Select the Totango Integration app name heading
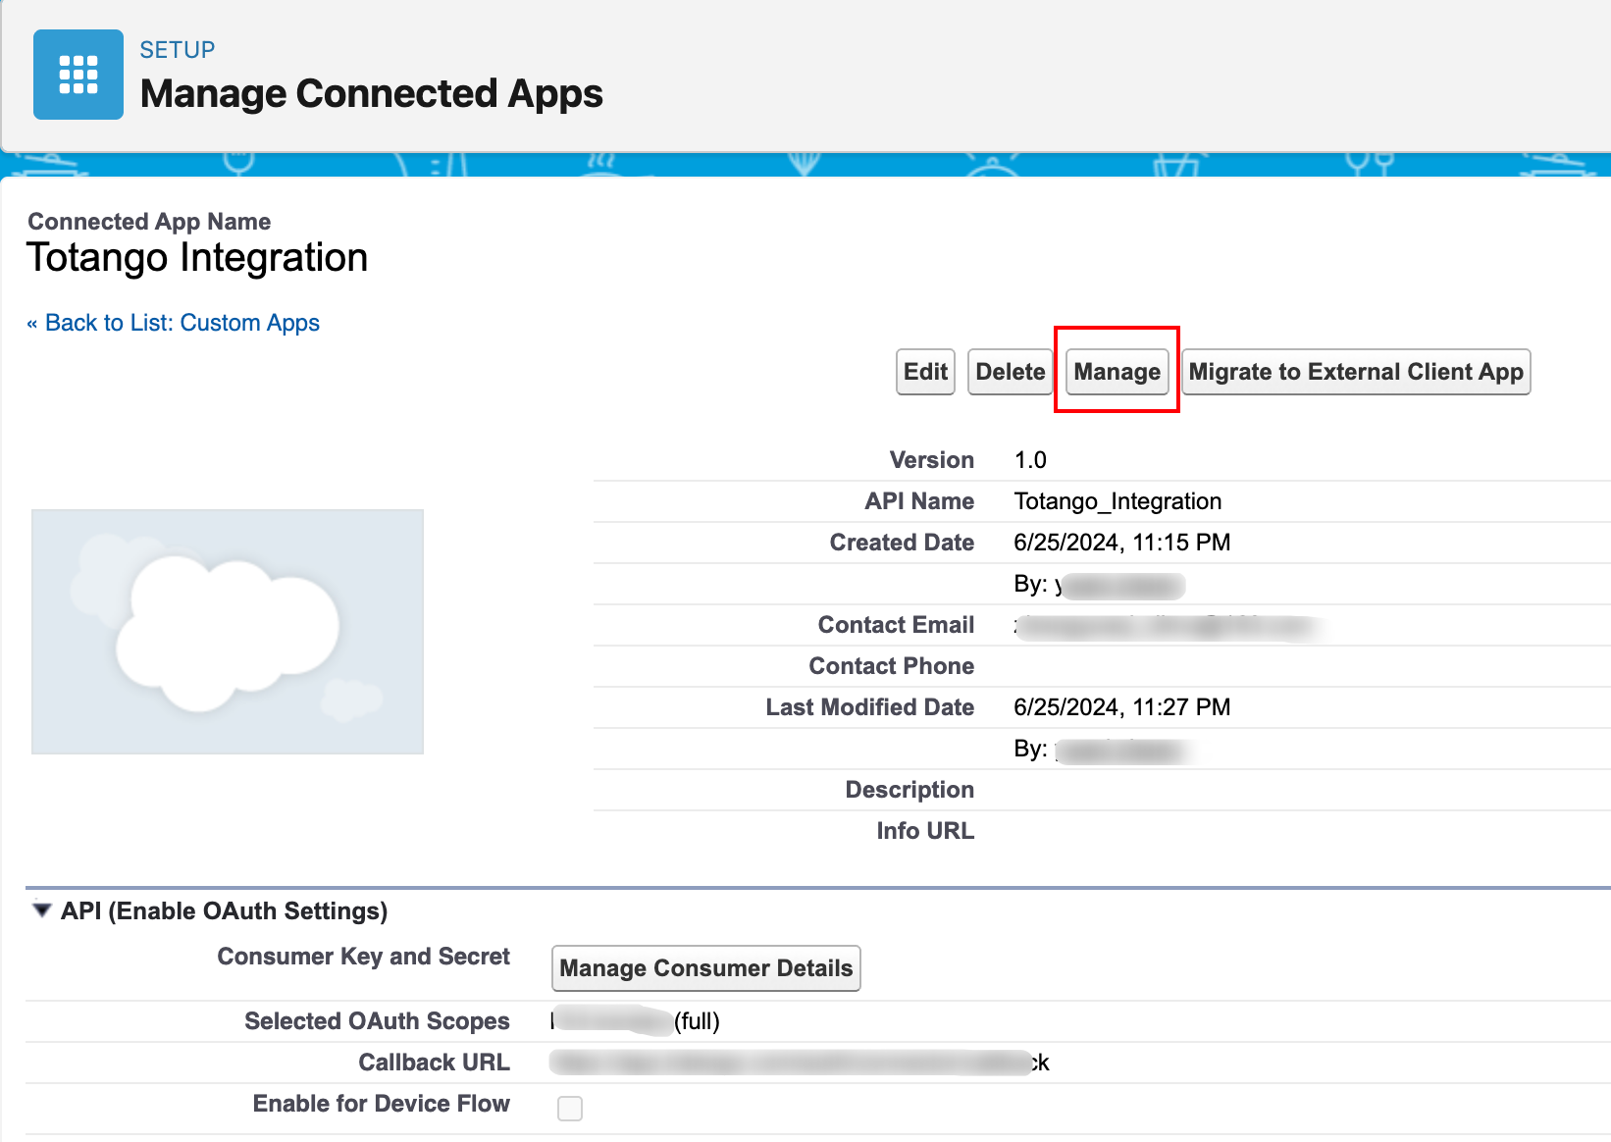 197,258
